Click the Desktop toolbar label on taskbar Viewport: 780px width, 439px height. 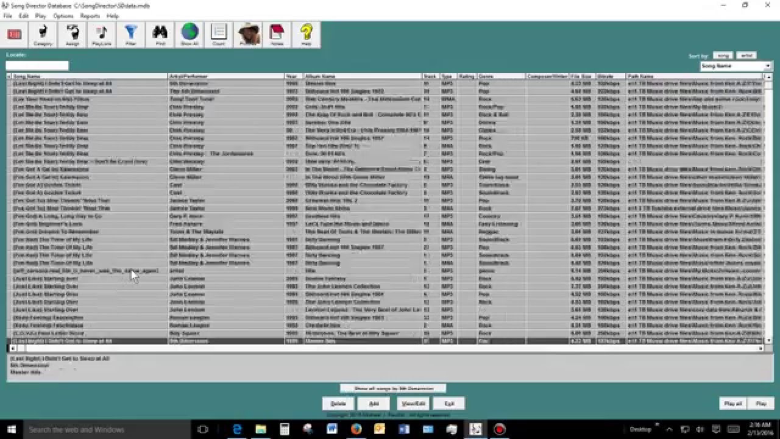[x=640, y=429]
